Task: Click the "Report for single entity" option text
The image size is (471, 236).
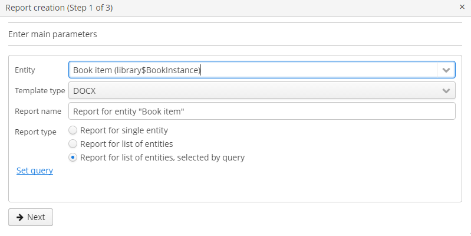Action: pyautogui.click(x=124, y=130)
